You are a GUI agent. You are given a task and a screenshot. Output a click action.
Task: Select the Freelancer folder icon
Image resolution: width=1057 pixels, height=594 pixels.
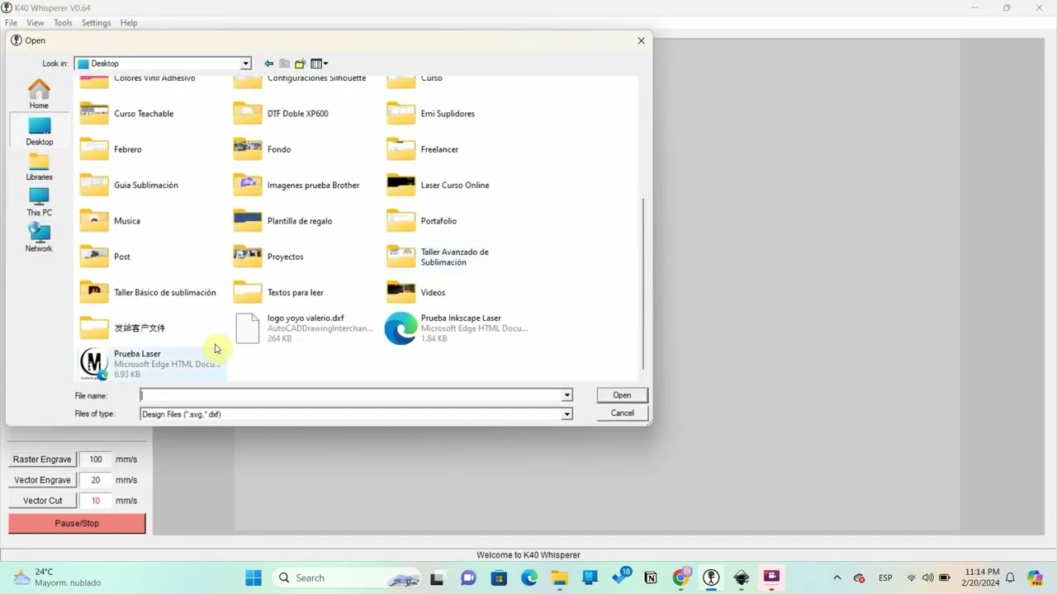tap(401, 148)
